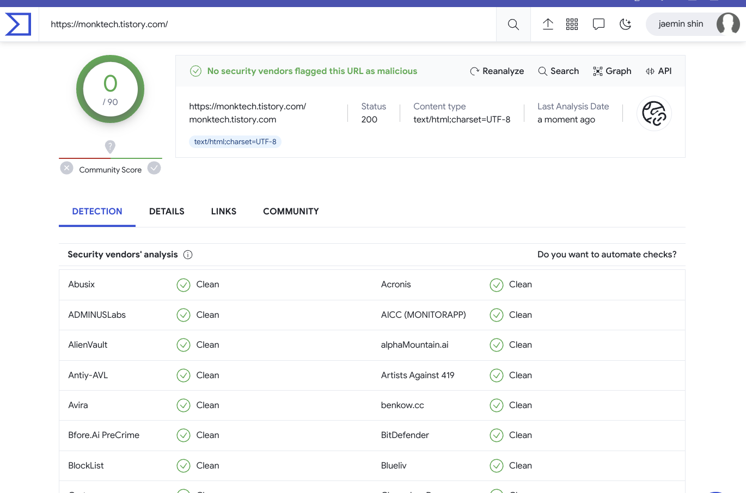Viewport: 746px width, 493px height.
Task: Select the vendor name benkow.cc
Action: 402,405
